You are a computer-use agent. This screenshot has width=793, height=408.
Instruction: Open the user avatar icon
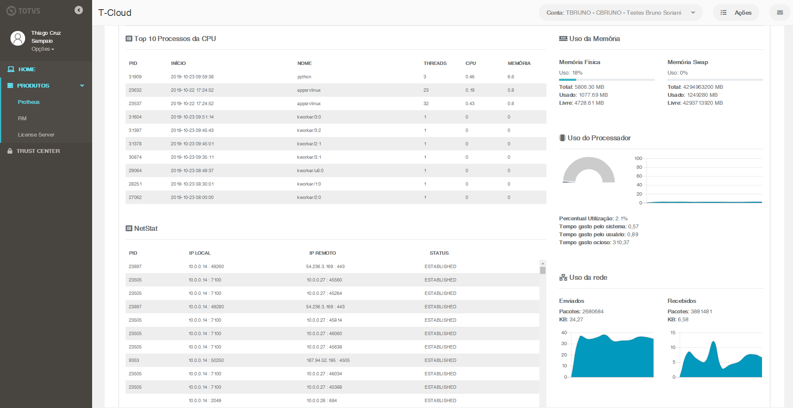[x=18, y=38]
